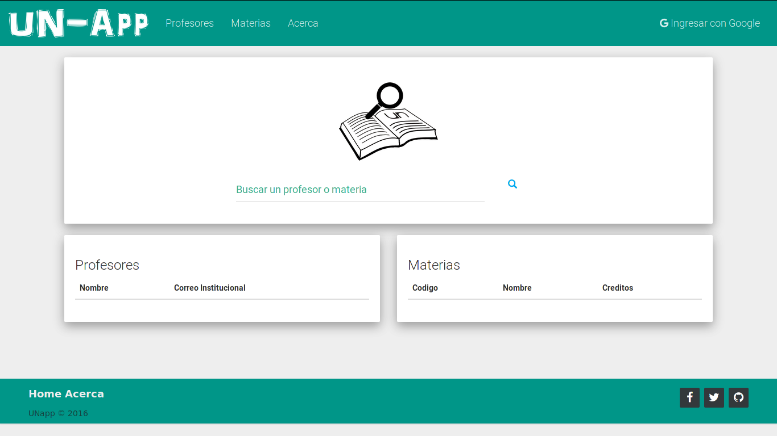Viewport: 777px width, 436px height.
Task: Open the Materias menu item
Action: [x=251, y=23]
